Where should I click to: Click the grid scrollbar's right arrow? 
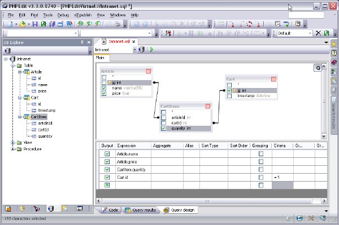[x=324, y=201]
